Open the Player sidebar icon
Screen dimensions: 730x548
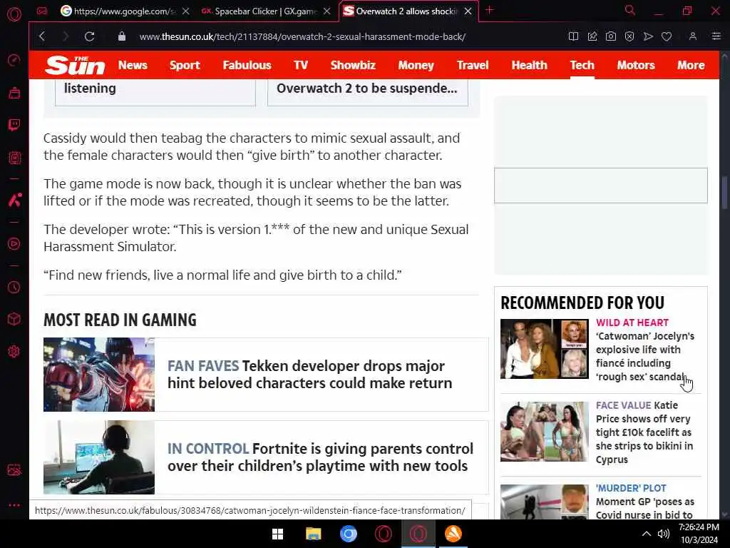pos(14,244)
